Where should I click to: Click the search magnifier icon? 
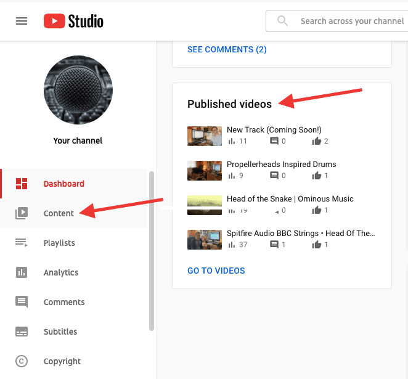pyautogui.click(x=282, y=21)
